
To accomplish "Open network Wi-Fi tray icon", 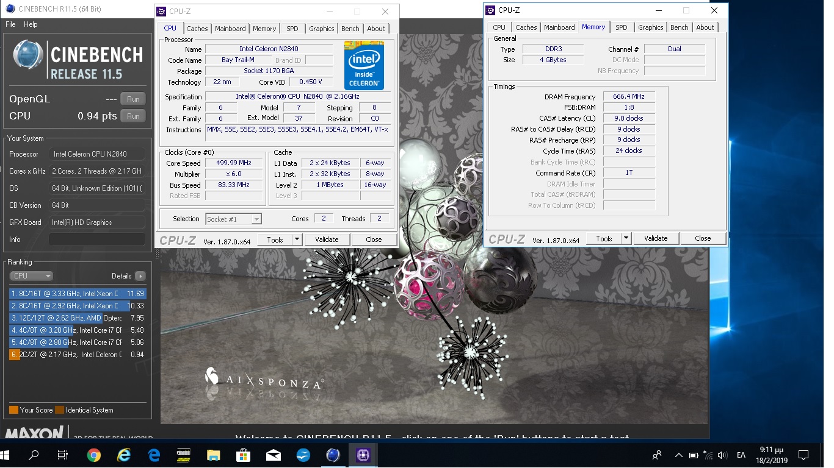I will click(x=708, y=455).
